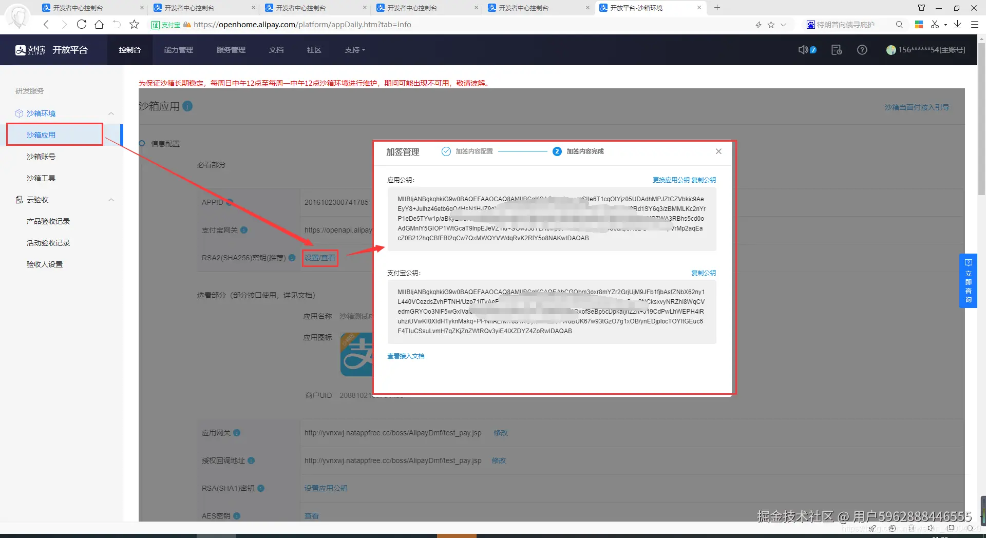
Task: Click info icon beside 支付宝网关
Action: click(x=244, y=230)
